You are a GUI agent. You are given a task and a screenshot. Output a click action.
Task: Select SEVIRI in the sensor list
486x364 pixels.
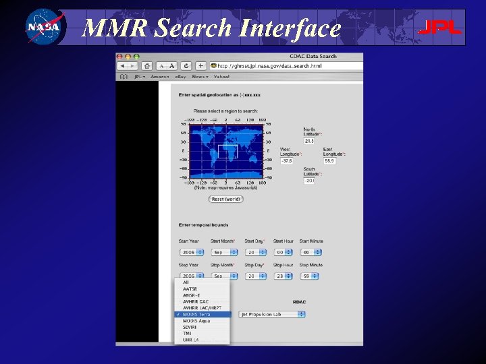[x=202, y=327]
